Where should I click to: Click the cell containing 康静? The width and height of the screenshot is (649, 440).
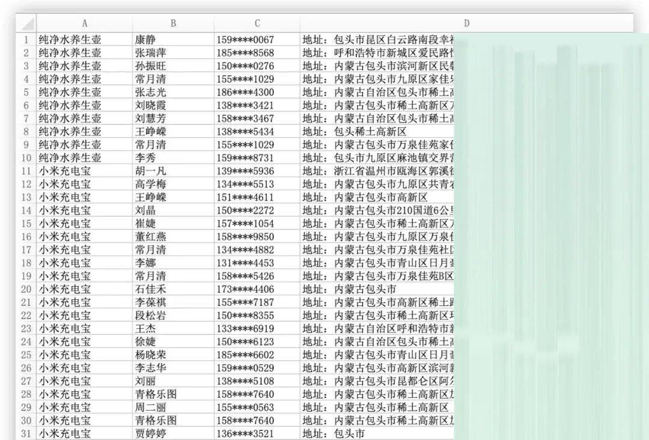pos(172,39)
